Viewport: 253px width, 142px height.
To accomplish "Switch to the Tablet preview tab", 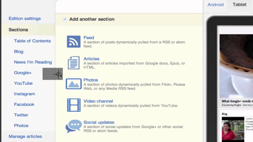I will coord(239,4).
